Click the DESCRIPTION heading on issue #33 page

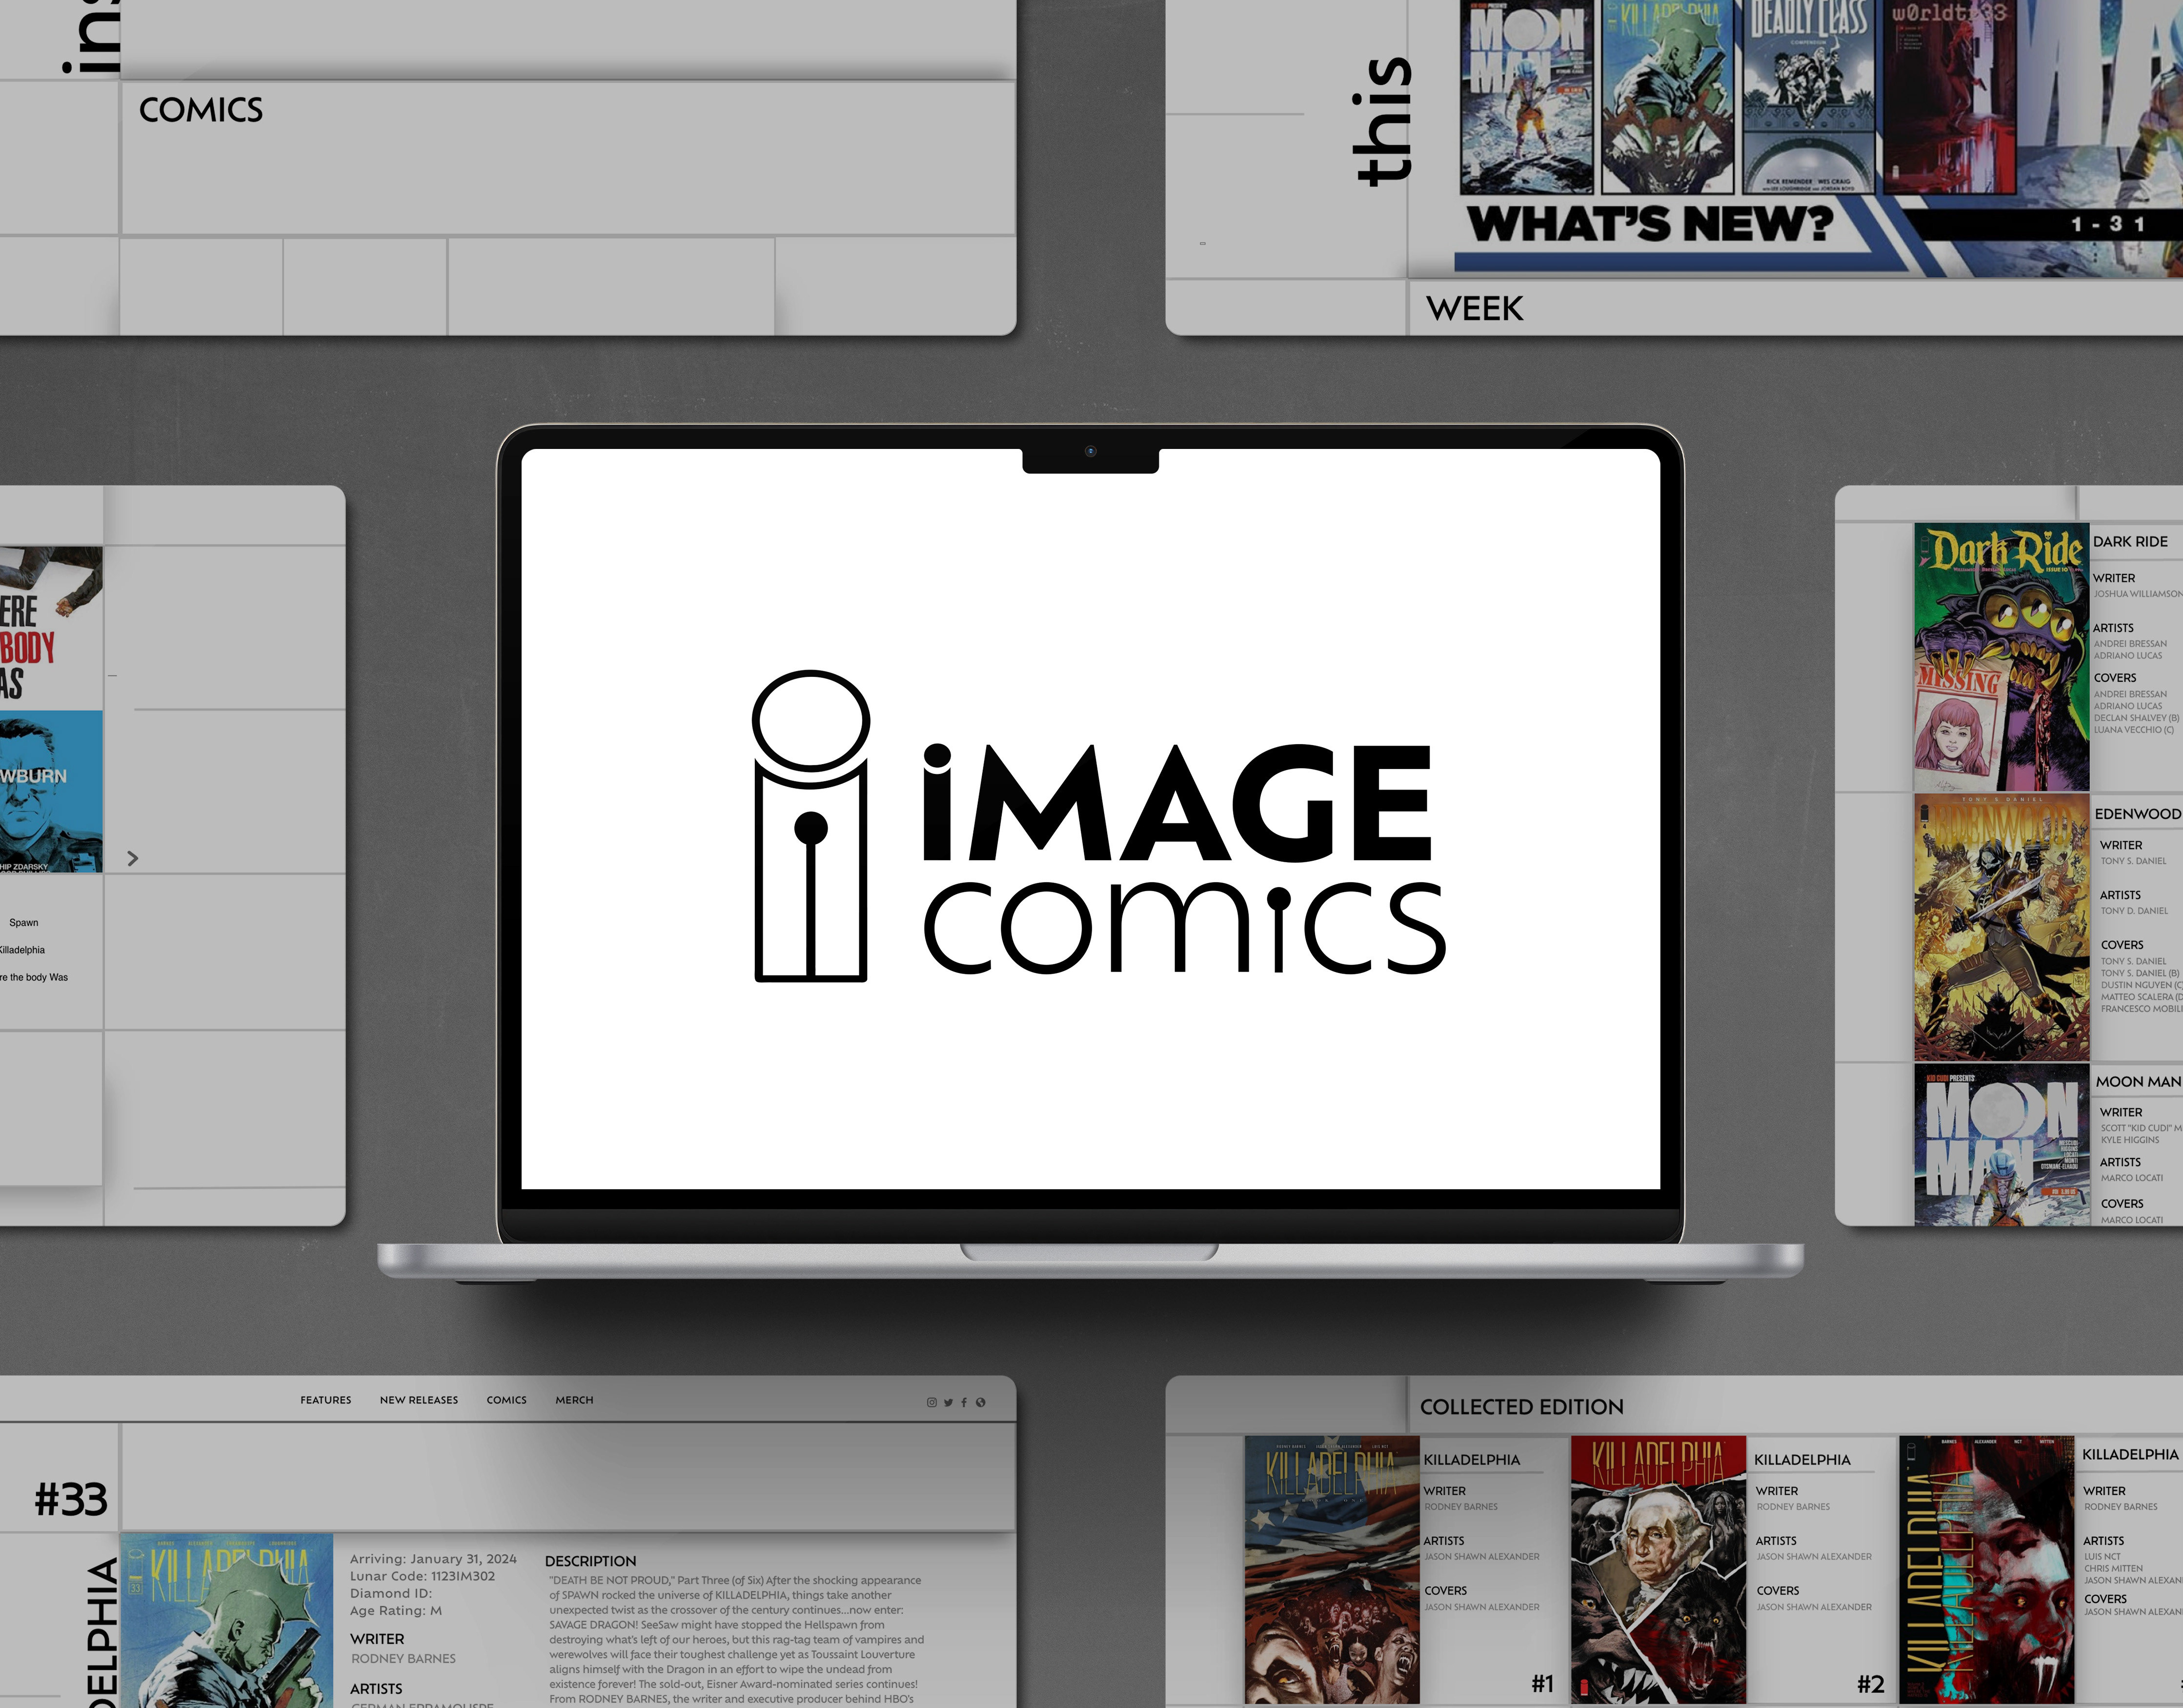coord(590,1561)
